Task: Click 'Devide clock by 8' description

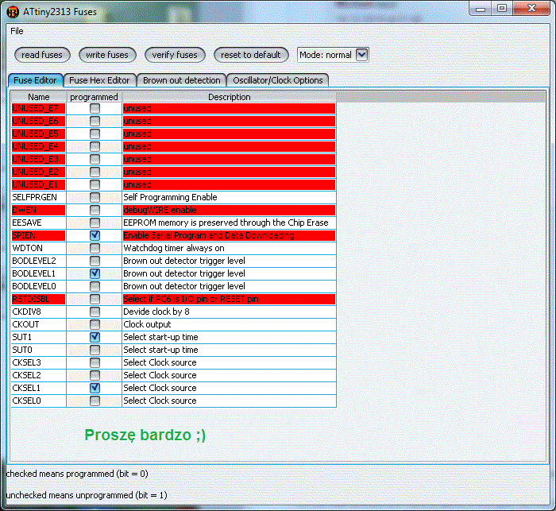Action: click(229, 312)
